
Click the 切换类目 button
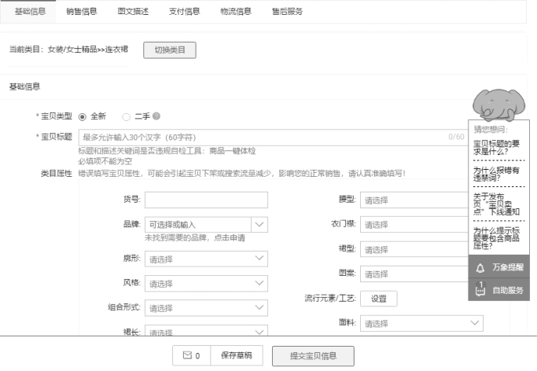(x=170, y=50)
